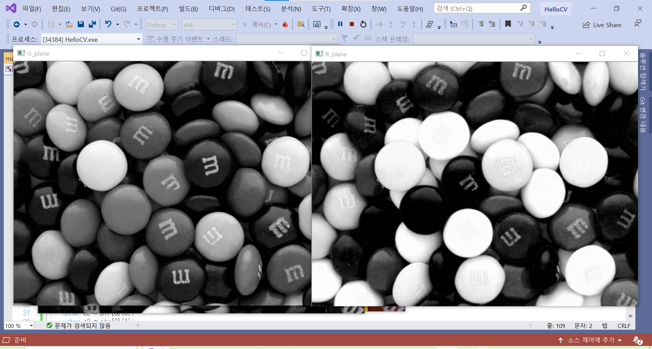Open the 솔루션 탐색기 side tab
Image resolution: width=652 pixels, height=349 pixels.
pyautogui.click(x=642, y=71)
